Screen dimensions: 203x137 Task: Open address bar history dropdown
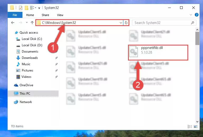click(x=121, y=23)
